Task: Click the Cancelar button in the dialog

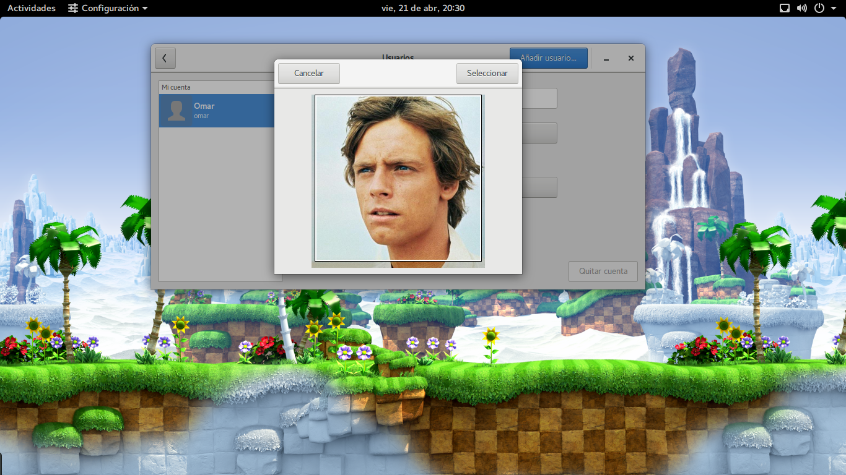Action: pos(309,73)
